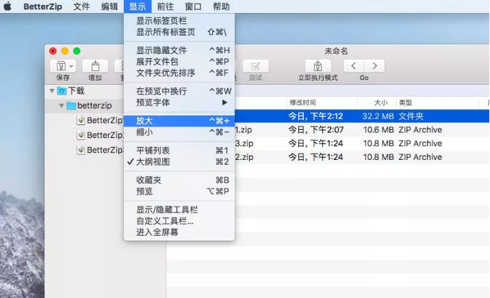Click the window title 未命名
This screenshot has height=298, width=490.
pos(336,51)
